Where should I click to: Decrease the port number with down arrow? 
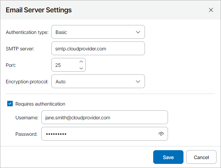(x=81, y=68)
